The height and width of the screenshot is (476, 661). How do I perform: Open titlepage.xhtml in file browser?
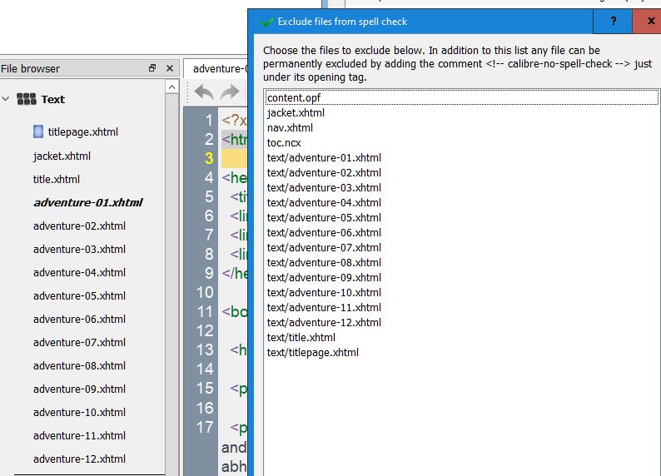82,131
